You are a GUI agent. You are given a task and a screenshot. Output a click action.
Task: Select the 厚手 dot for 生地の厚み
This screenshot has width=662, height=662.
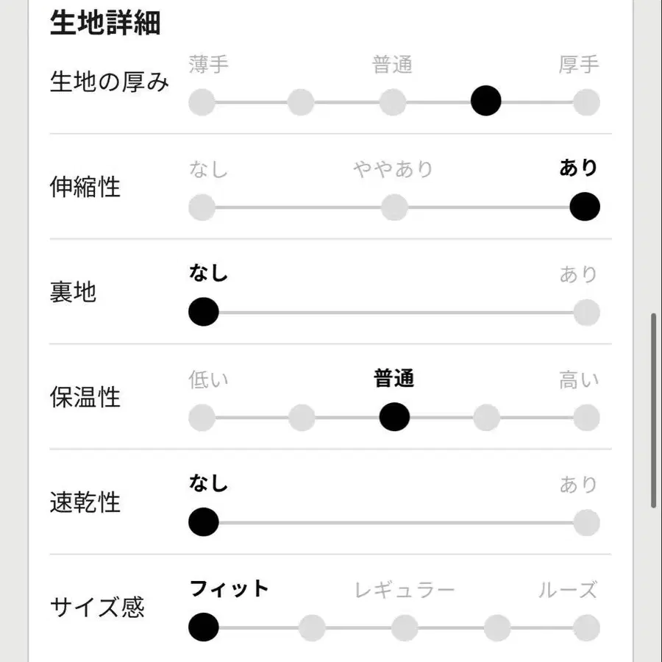[x=586, y=102]
